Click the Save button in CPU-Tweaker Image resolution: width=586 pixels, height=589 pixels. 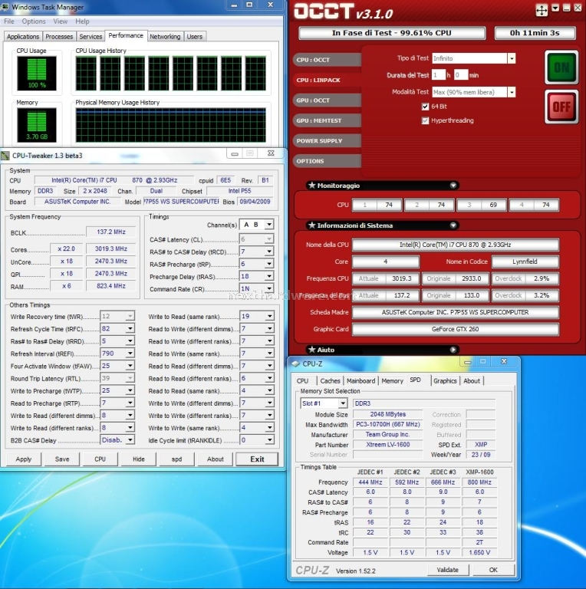click(x=62, y=459)
